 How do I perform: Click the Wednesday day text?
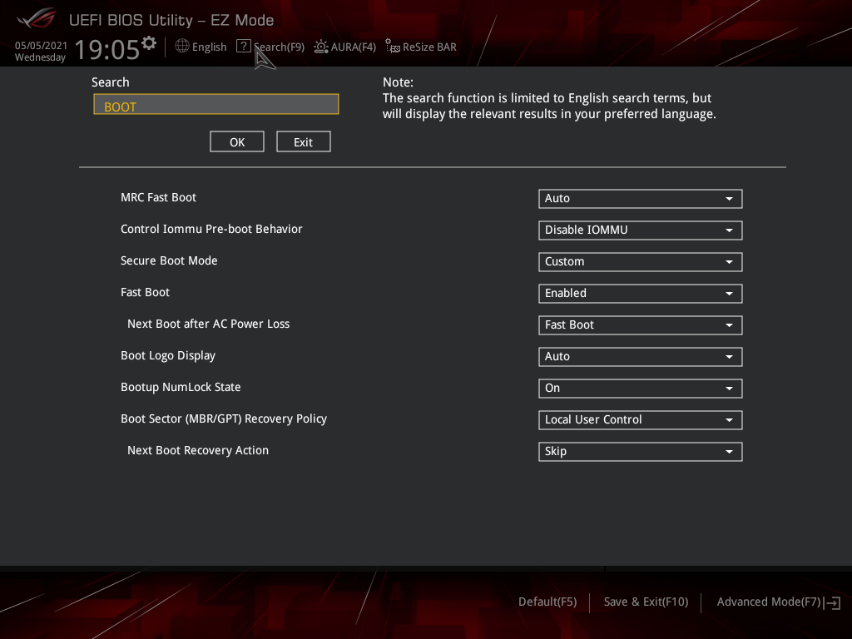coord(40,57)
